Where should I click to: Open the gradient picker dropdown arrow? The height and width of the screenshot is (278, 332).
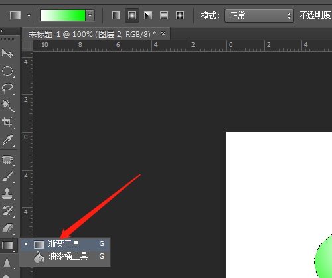(x=90, y=15)
